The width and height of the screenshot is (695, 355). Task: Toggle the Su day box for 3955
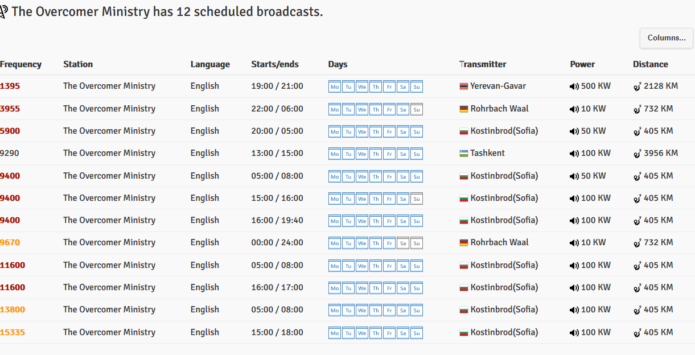tap(417, 109)
